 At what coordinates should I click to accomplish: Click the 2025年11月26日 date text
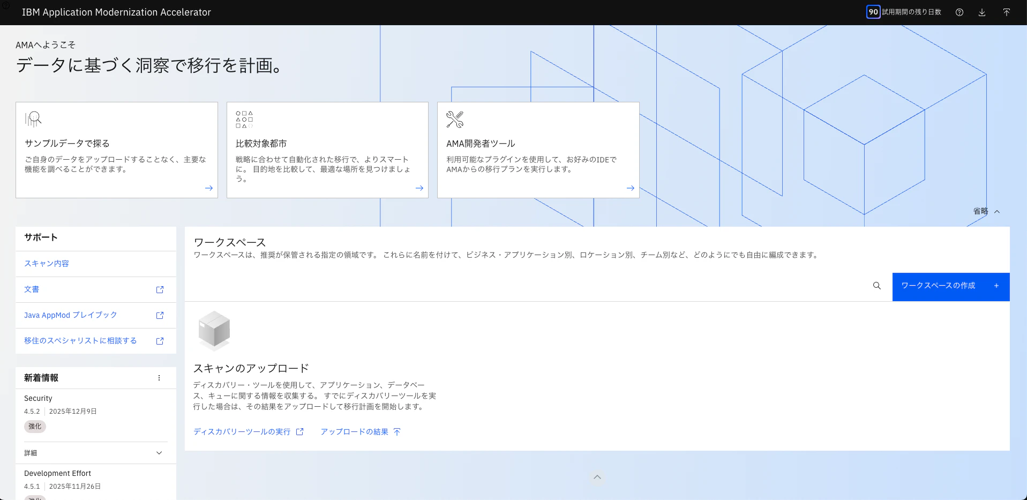[75, 487]
